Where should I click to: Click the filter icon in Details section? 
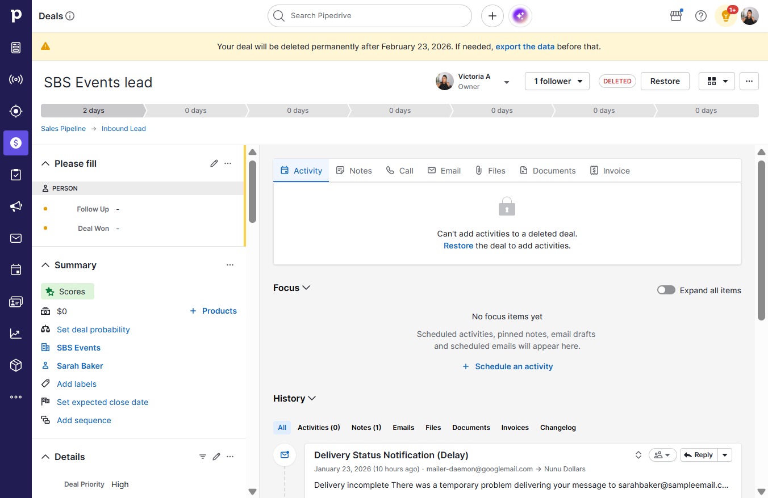tap(203, 457)
